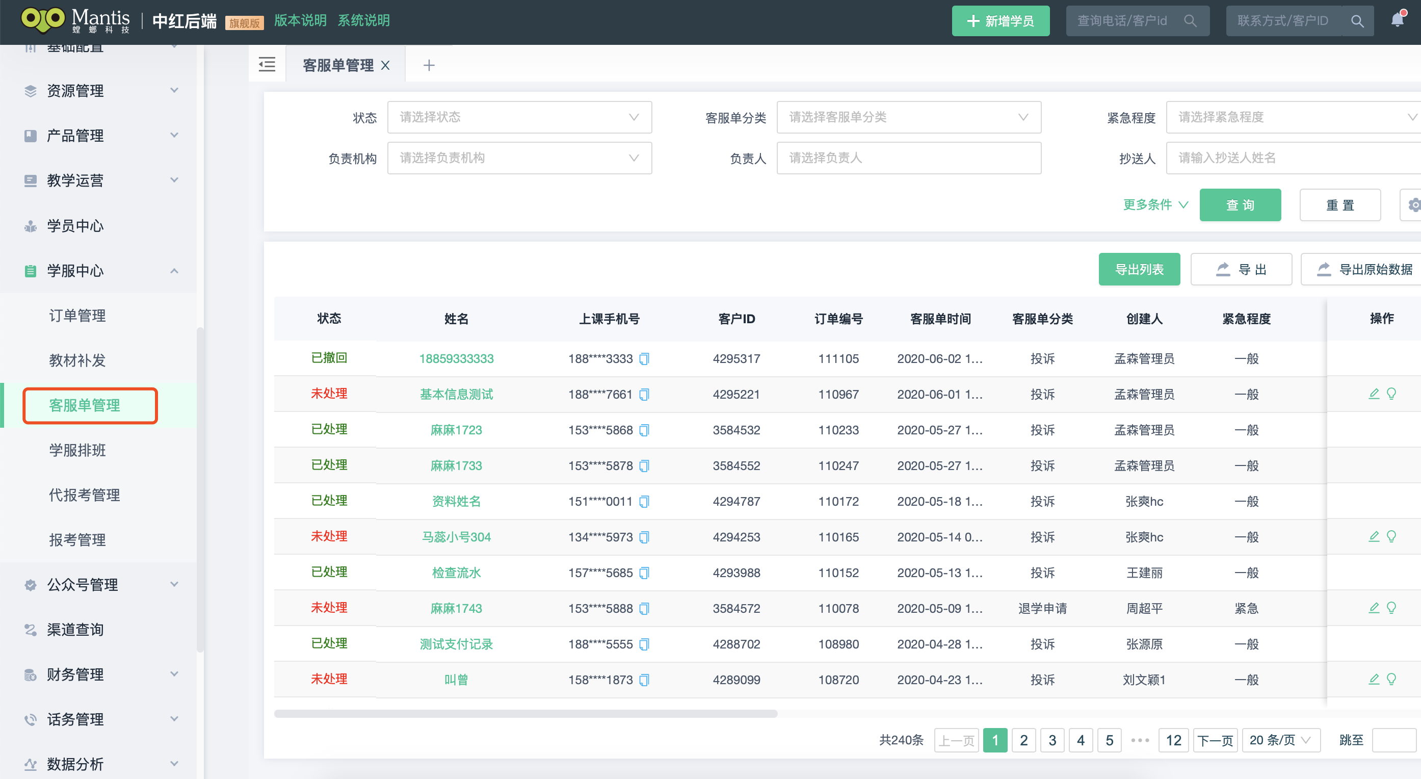Click 下一页 pagination button
The width and height of the screenshot is (1421, 779).
(x=1215, y=740)
